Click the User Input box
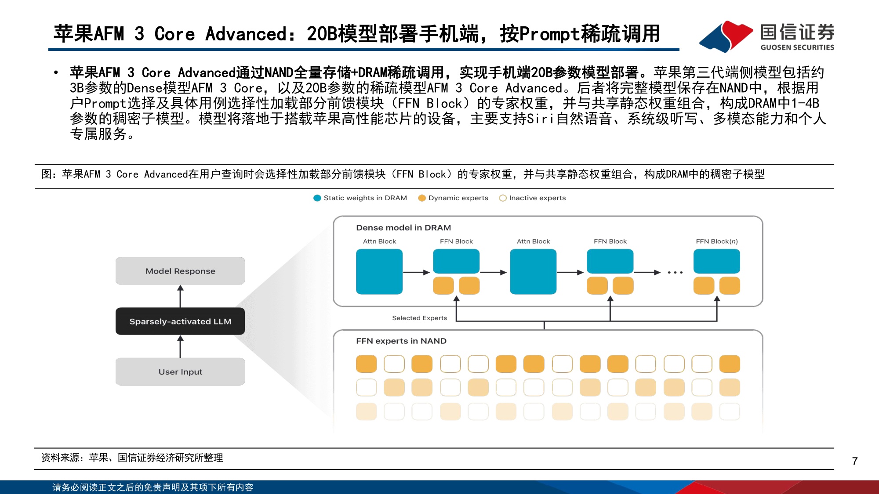Screen dimensions: 879x494 pos(180,371)
